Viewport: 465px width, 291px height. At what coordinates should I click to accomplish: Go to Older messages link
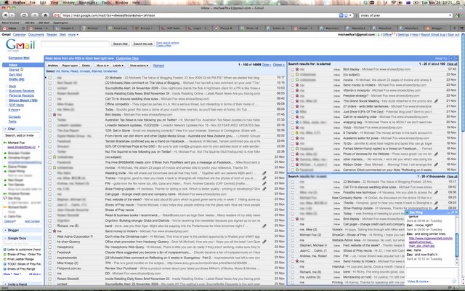[266, 65]
